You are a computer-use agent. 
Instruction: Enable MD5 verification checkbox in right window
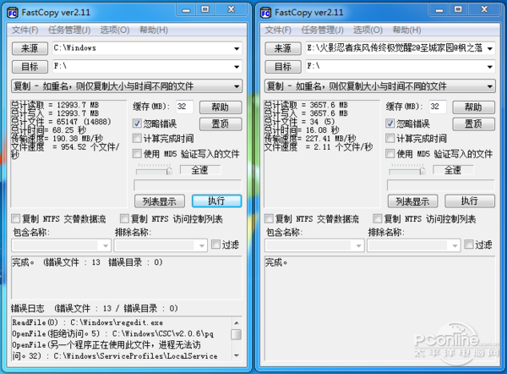coord(390,153)
